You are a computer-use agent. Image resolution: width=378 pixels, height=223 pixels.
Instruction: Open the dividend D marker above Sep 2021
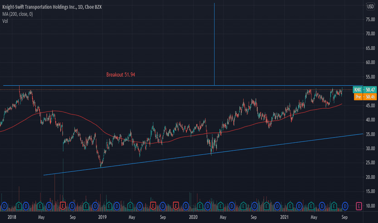[345, 206]
